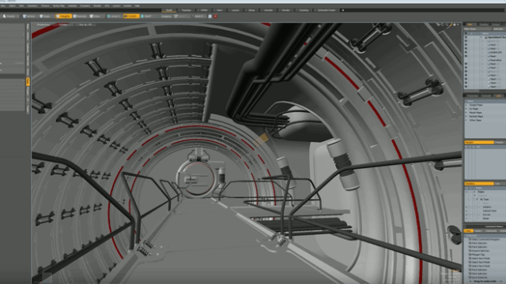Click the Filter Items input field
The width and height of the screenshot is (506, 284).
coord(478,29)
